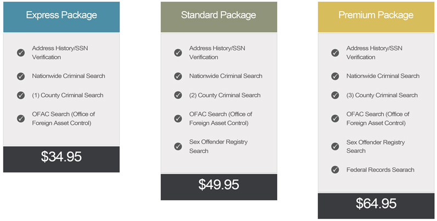Image resolution: width=437 pixels, height=221 pixels.
Task: Click checkmark beside Express OFAC Search
Action: 21,118
